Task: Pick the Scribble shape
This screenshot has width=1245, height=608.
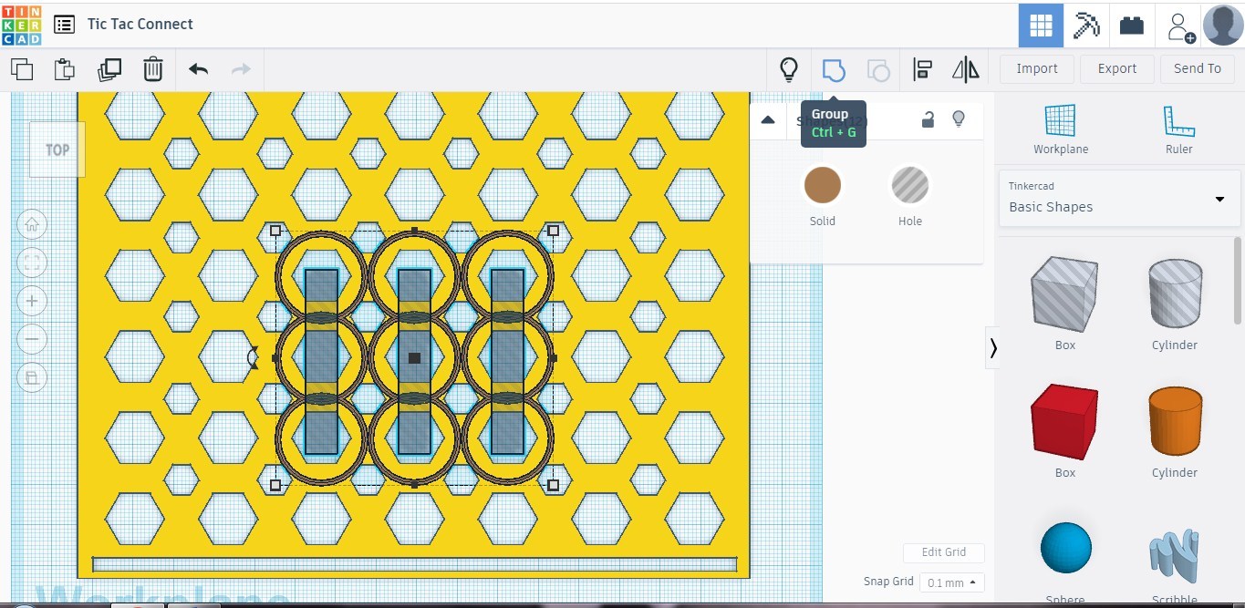Action: point(1175,553)
